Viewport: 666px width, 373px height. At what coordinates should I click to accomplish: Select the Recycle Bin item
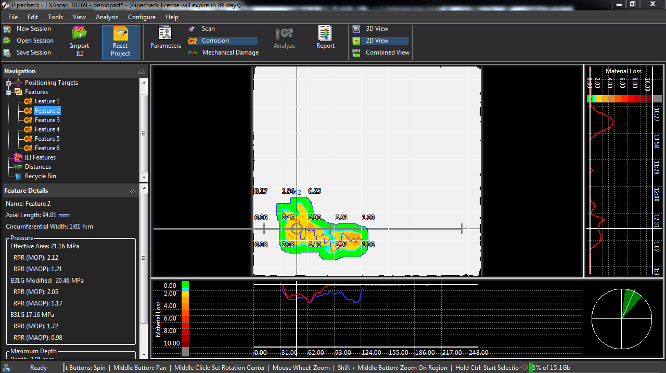coord(40,176)
